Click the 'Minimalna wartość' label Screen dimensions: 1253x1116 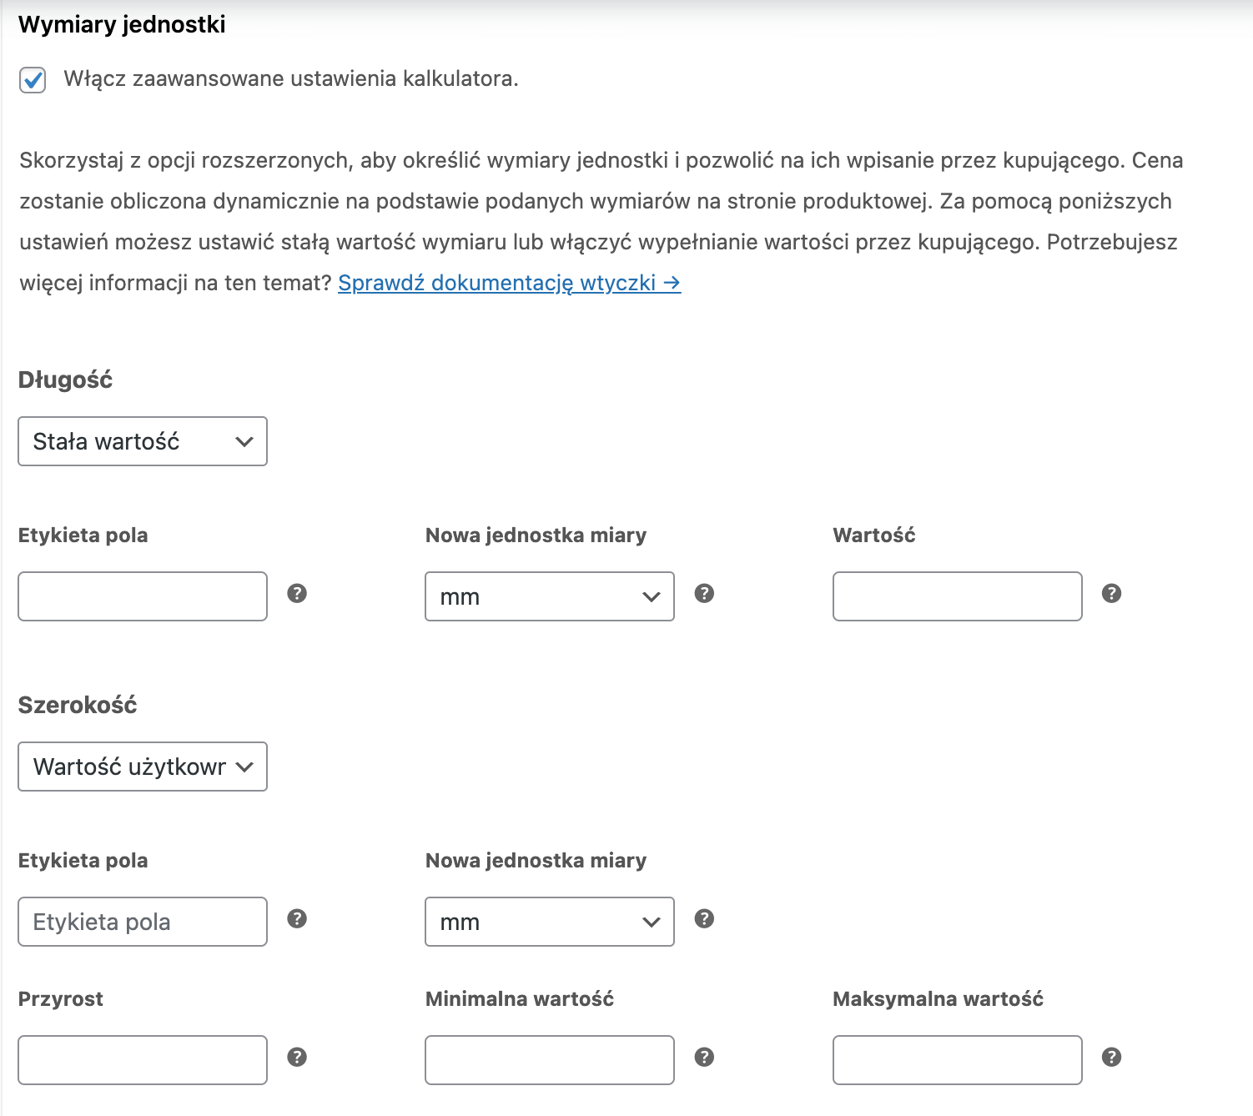coord(520,999)
